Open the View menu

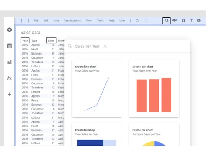(x=89, y=21)
